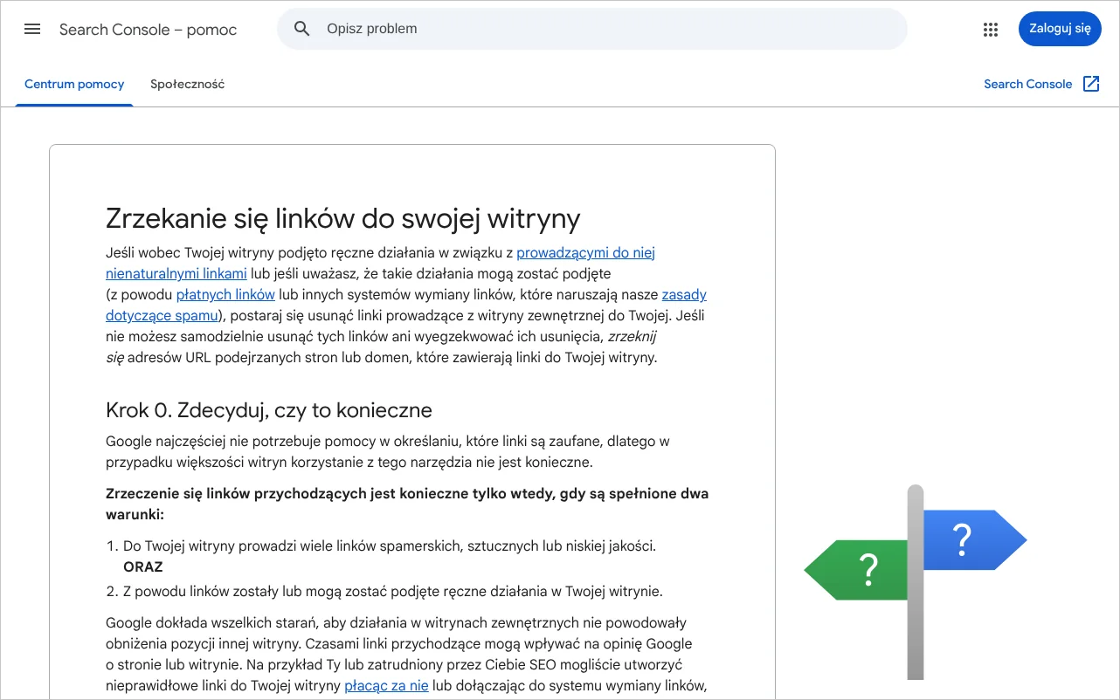Open the 'Search Console' link
Screen dimensions: 1120x700
(1027, 84)
